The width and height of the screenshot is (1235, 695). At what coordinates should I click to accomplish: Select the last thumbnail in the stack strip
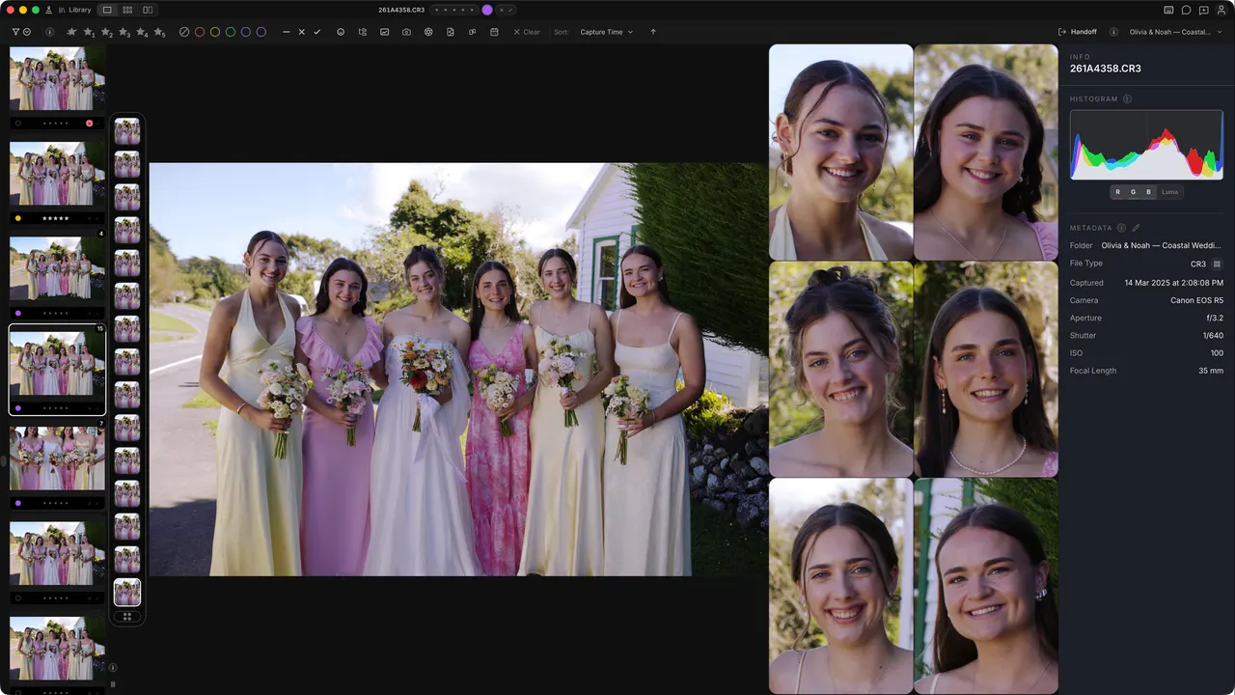point(127,592)
